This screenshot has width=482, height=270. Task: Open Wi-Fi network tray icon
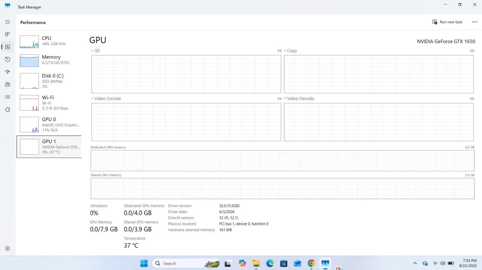tap(435, 263)
